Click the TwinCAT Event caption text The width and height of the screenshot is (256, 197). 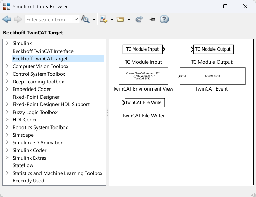[x=212, y=89]
